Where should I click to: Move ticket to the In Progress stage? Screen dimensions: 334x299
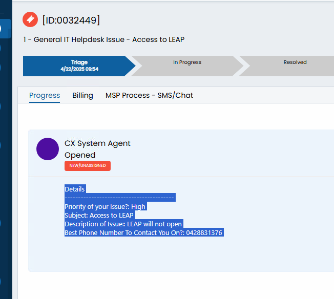click(187, 66)
